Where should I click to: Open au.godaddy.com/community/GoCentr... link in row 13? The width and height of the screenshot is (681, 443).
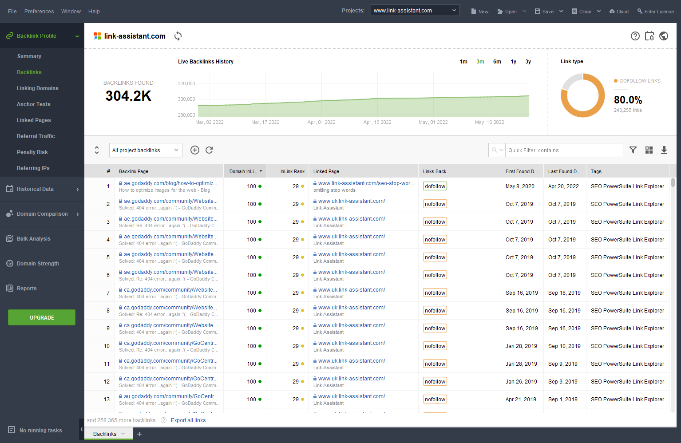(170, 396)
